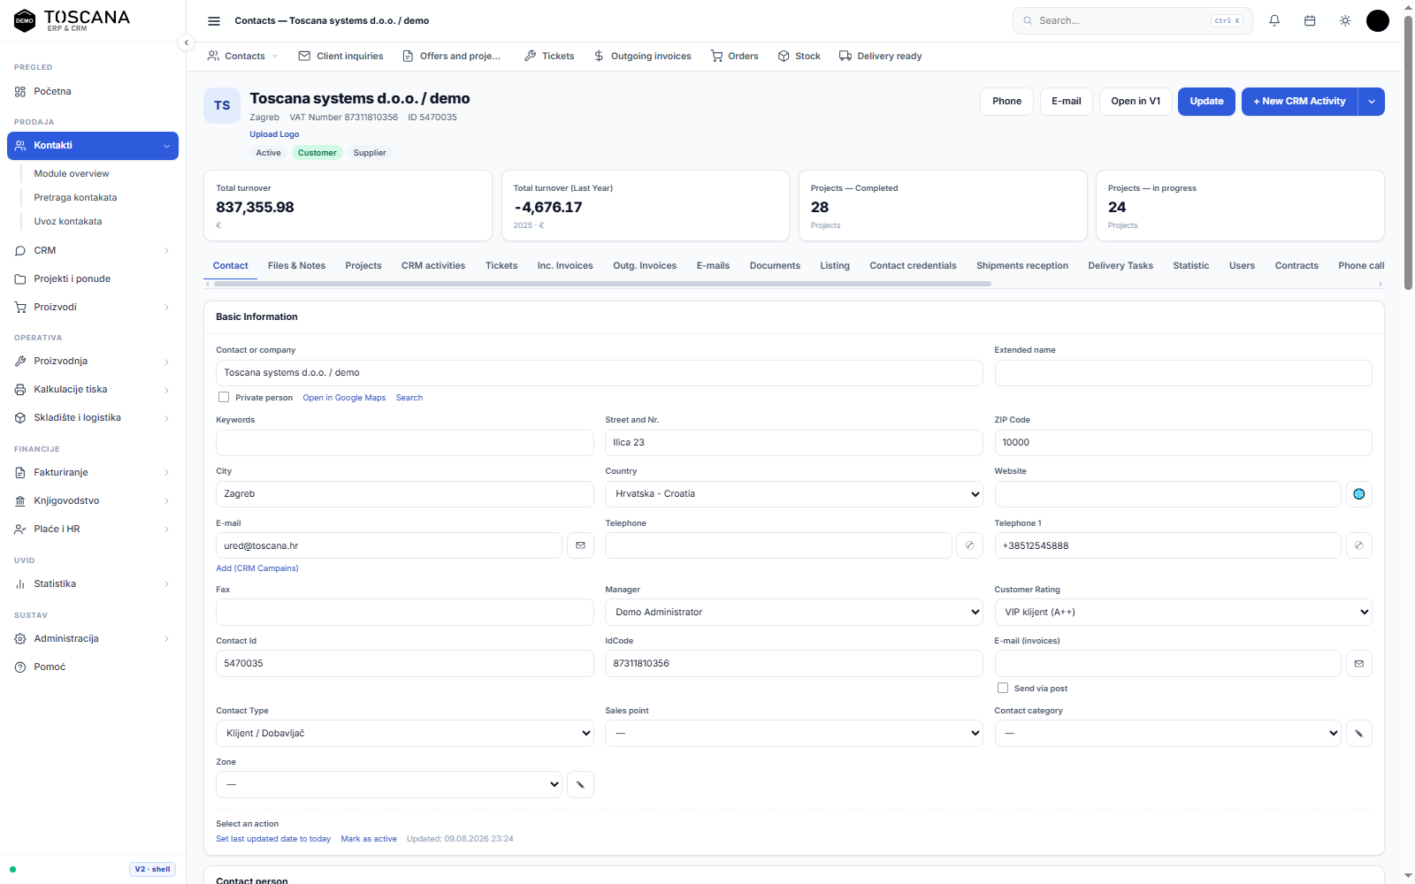Click the Phone button
The image size is (1415, 884).
(1006, 101)
